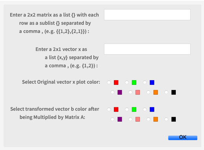Select black radio button for transformed vector b

[166, 119]
